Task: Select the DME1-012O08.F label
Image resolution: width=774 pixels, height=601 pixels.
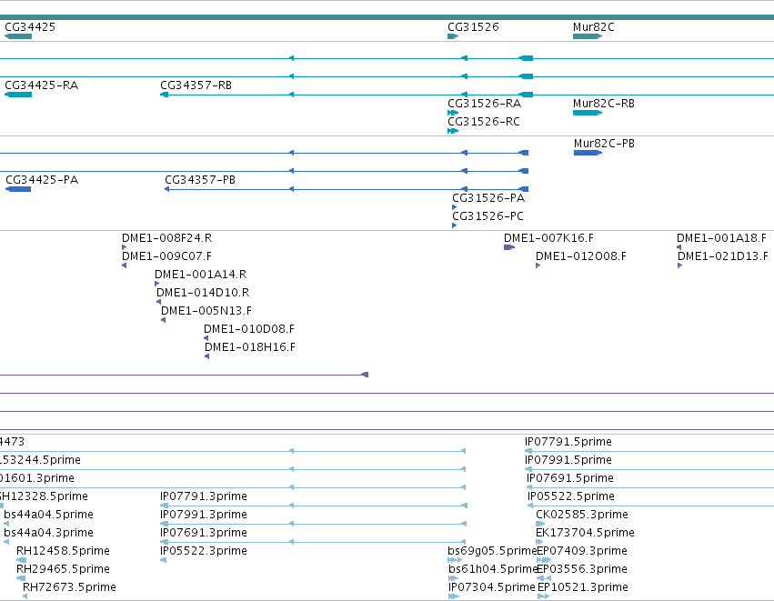Action: pos(581,256)
